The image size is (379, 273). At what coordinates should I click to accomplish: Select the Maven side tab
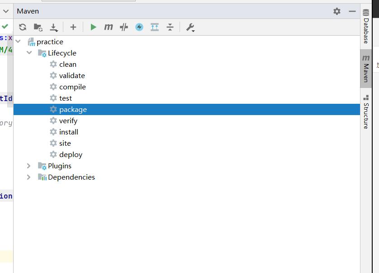click(x=366, y=69)
